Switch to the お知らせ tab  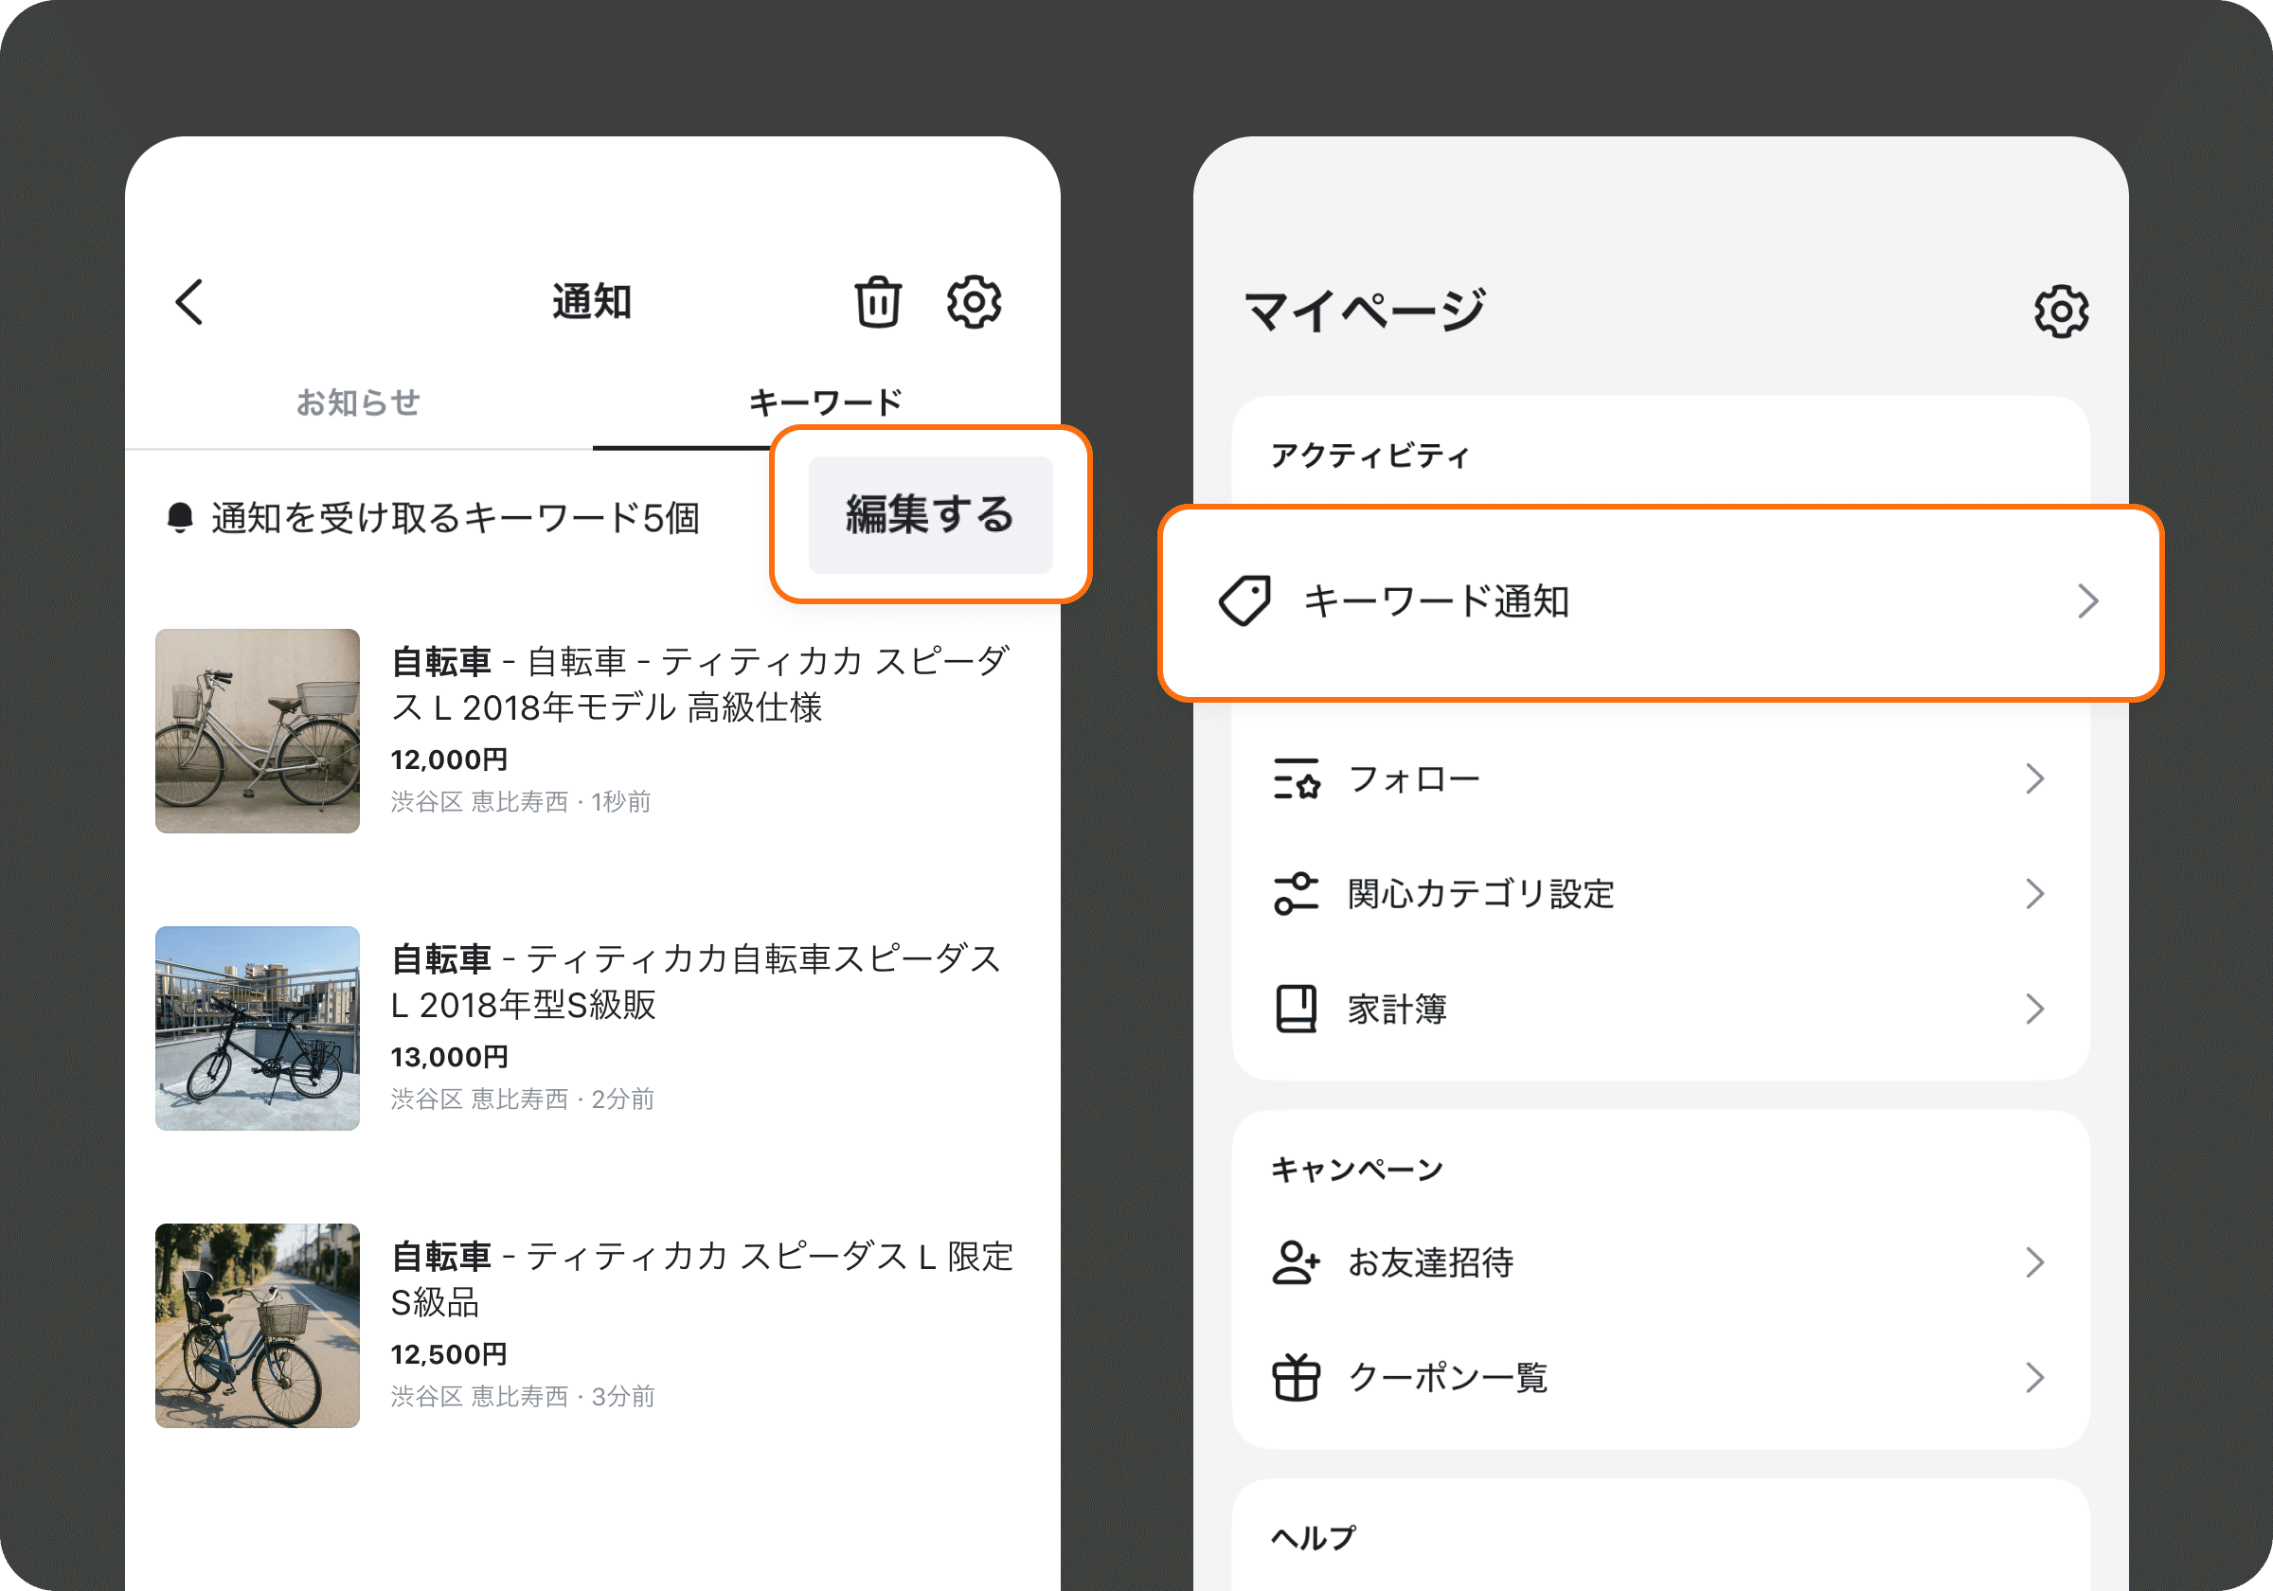click(x=358, y=402)
